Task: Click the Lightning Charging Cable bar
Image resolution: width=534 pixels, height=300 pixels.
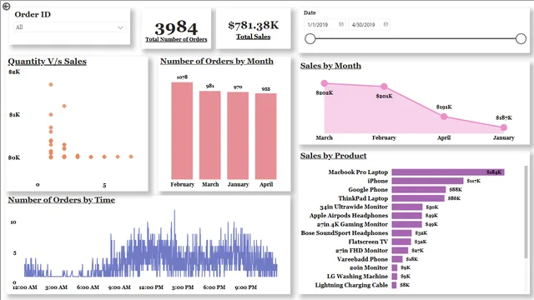Action: (394, 285)
